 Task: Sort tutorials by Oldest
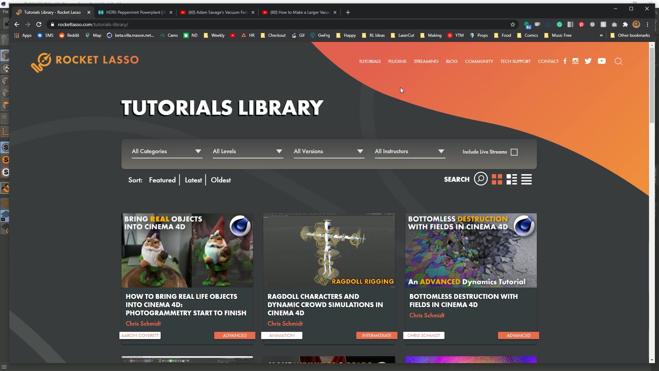coord(221,180)
